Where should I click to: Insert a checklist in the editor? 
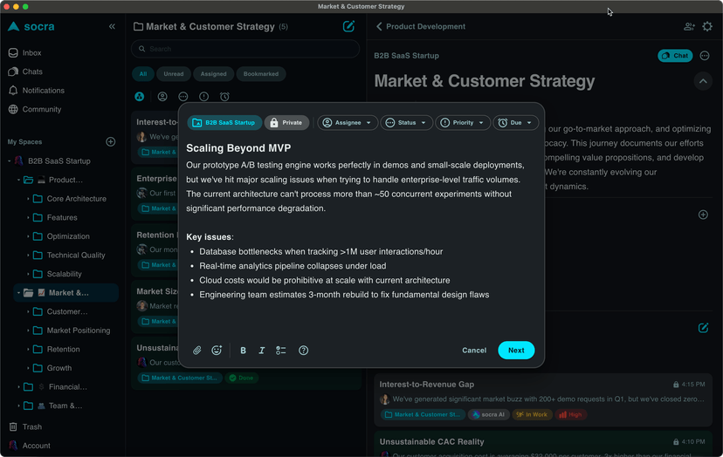(x=281, y=351)
